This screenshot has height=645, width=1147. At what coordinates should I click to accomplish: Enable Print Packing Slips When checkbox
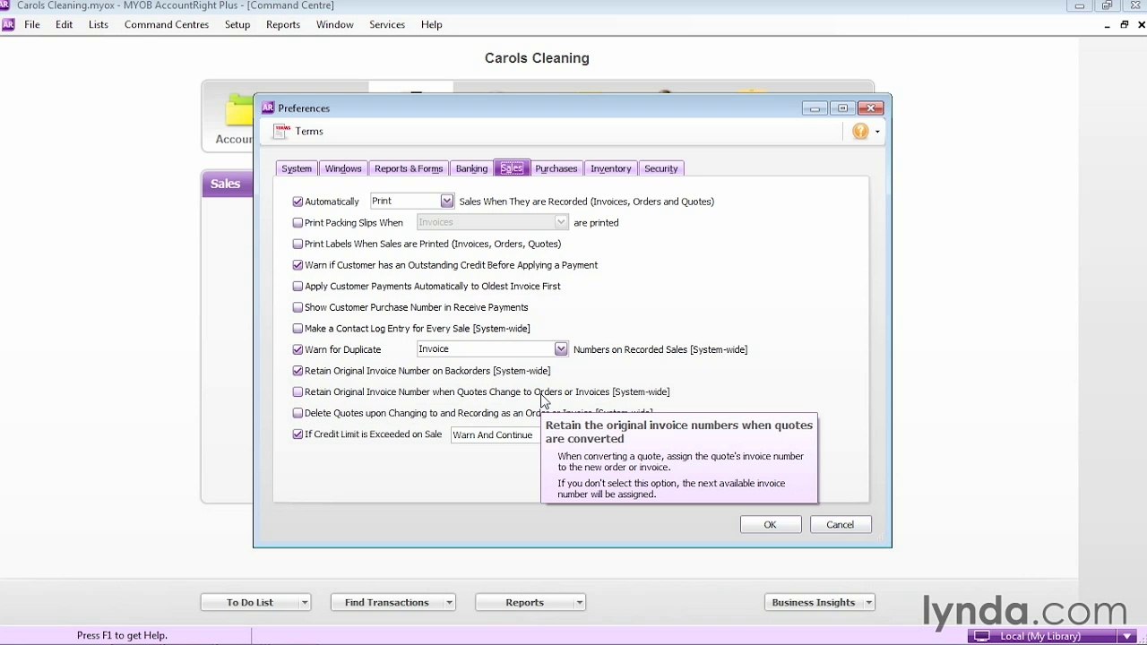pos(298,222)
